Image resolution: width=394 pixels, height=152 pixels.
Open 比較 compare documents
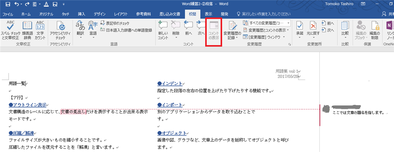pyautogui.click(x=345, y=30)
